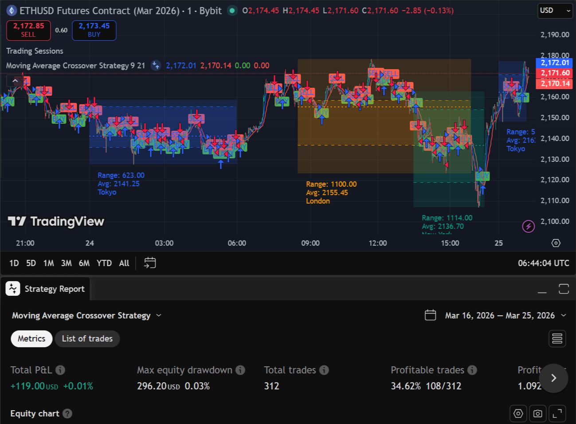Click the Strategy Report panel icon
576x424 pixels.
13,288
